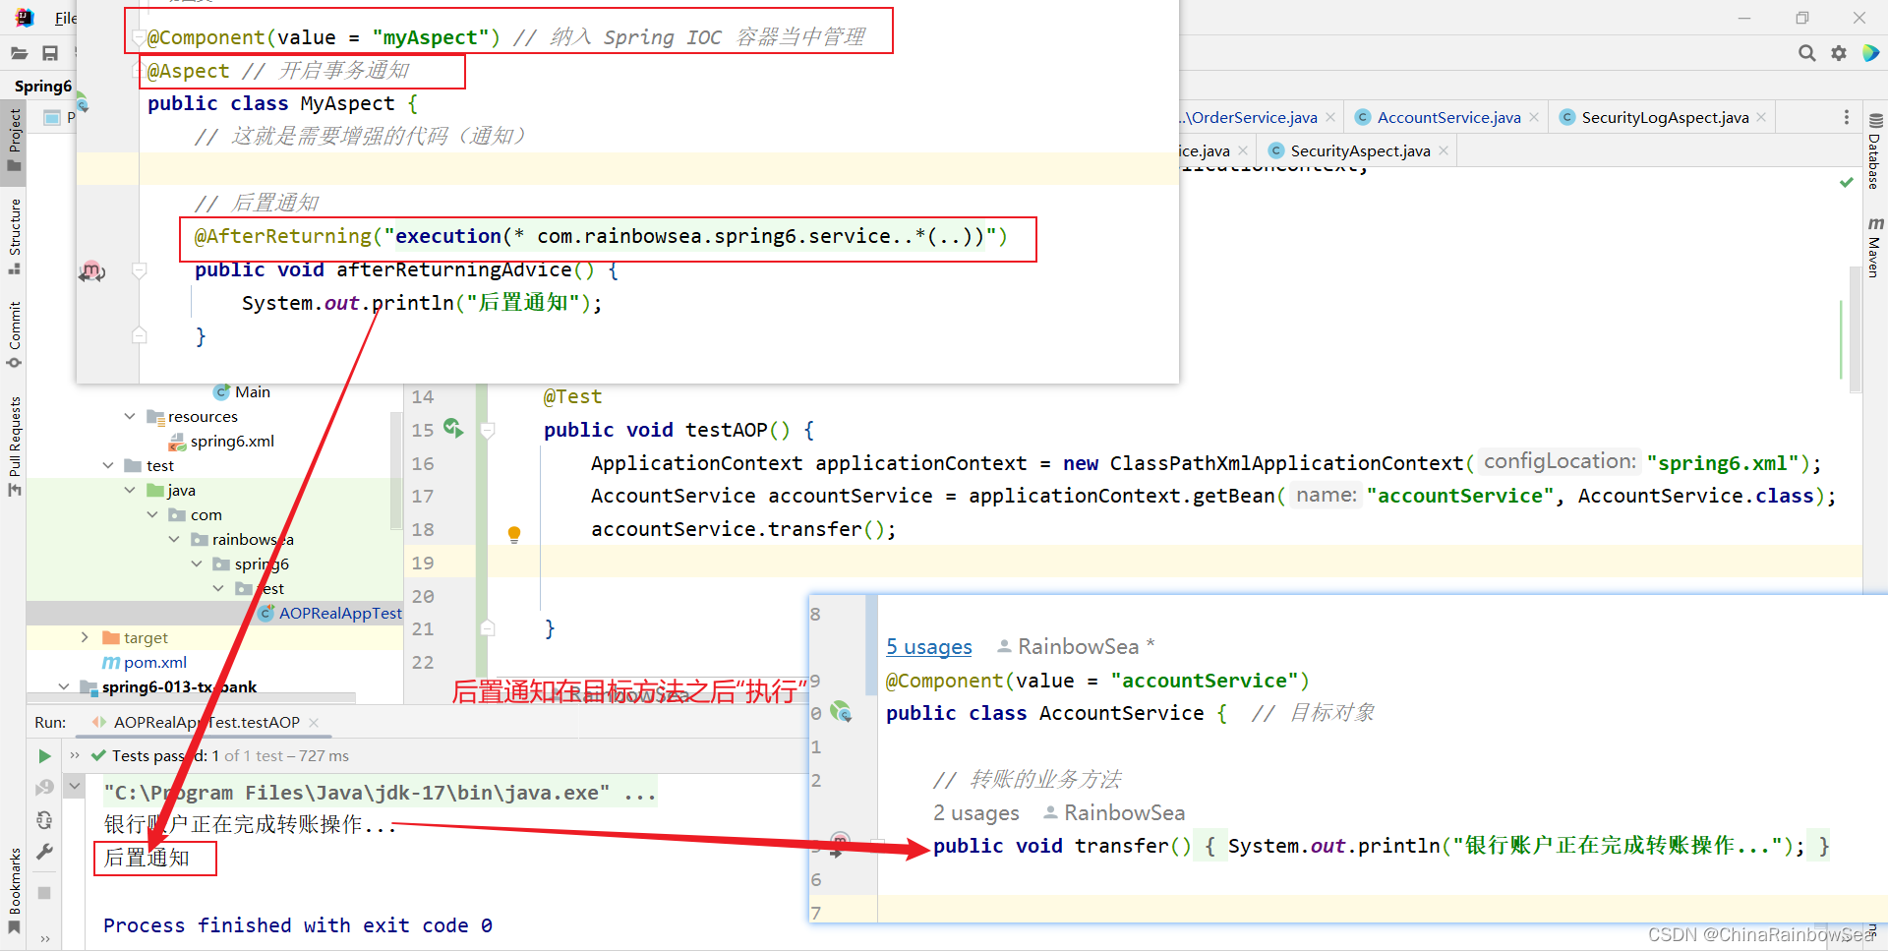Open IDE settings gear icon
Viewport: 1888px width, 951px height.
(1839, 53)
